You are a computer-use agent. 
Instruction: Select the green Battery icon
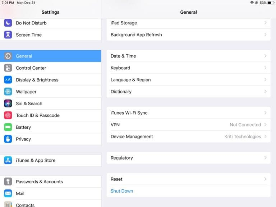point(8,127)
